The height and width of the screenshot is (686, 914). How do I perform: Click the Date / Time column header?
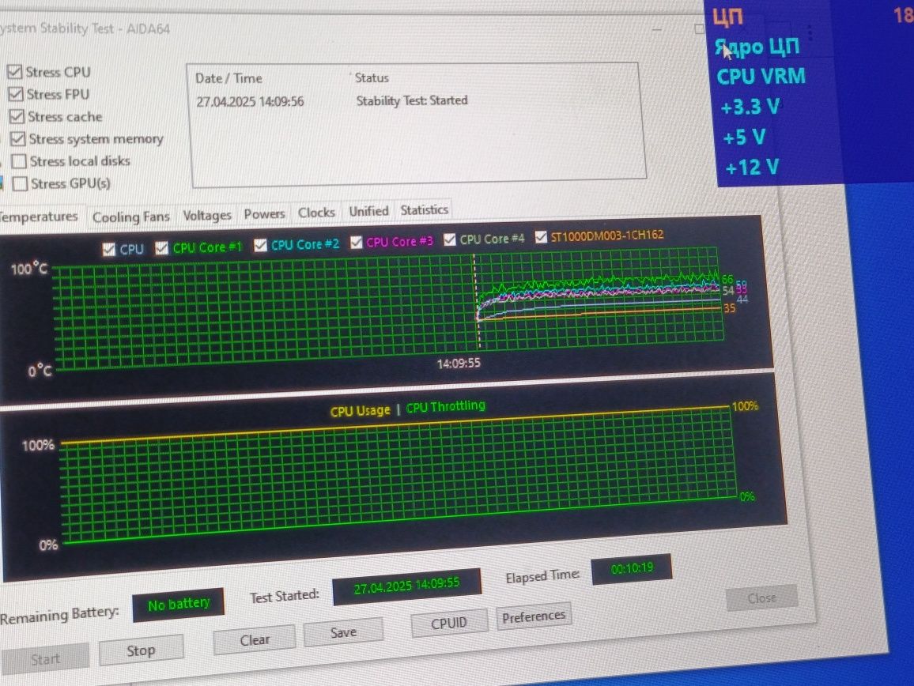pos(228,78)
